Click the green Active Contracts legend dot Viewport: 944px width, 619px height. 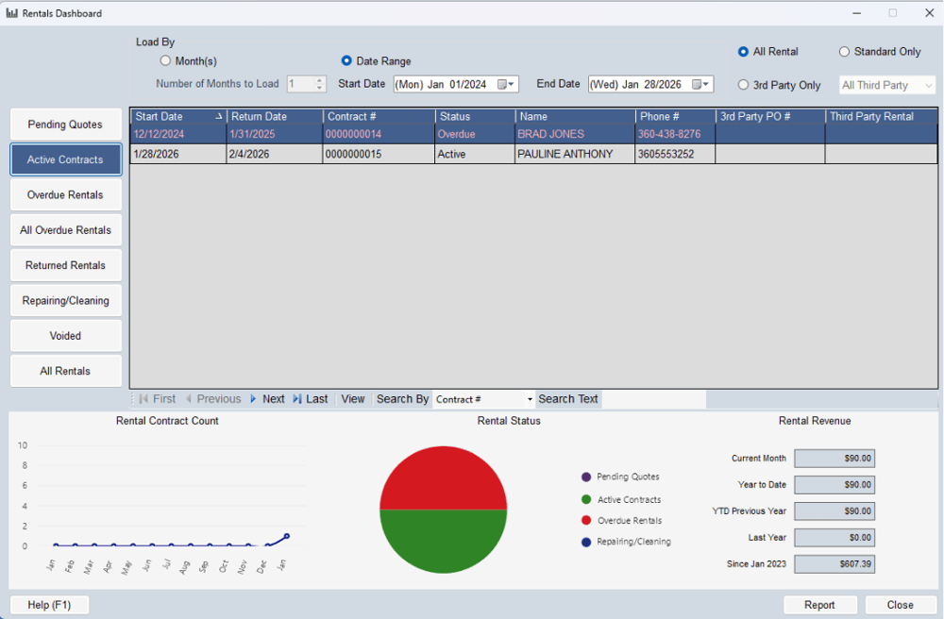pyautogui.click(x=586, y=500)
